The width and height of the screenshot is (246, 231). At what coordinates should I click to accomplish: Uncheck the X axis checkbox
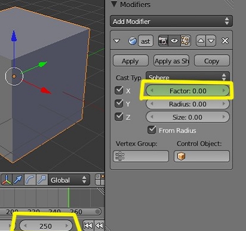tap(119, 90)
